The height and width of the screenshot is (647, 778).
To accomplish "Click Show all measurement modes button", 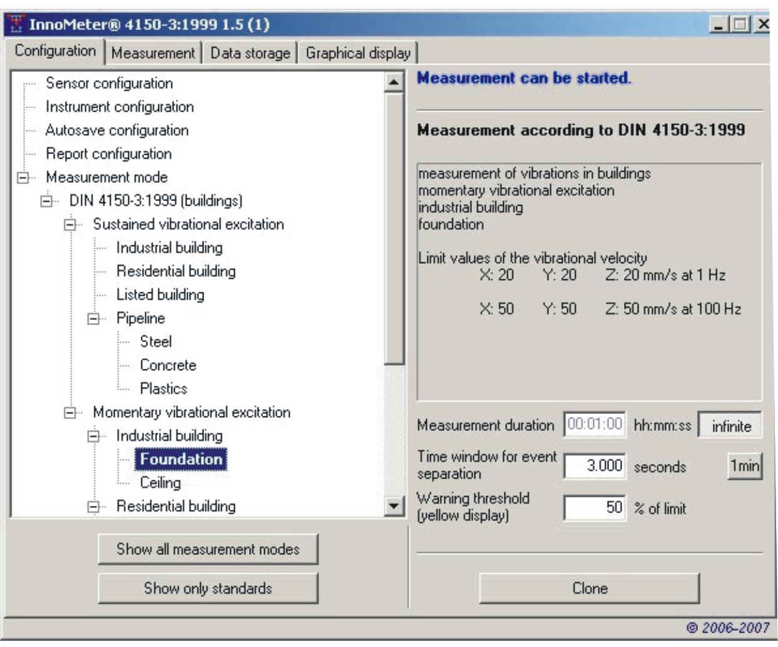I will coord(208,549).
